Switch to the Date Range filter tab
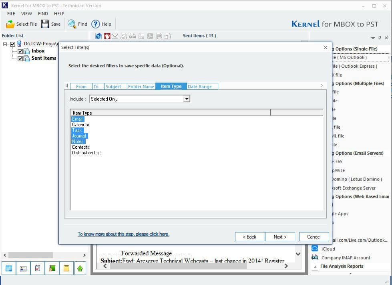This screenshot has height=285, width=392. 202,86
